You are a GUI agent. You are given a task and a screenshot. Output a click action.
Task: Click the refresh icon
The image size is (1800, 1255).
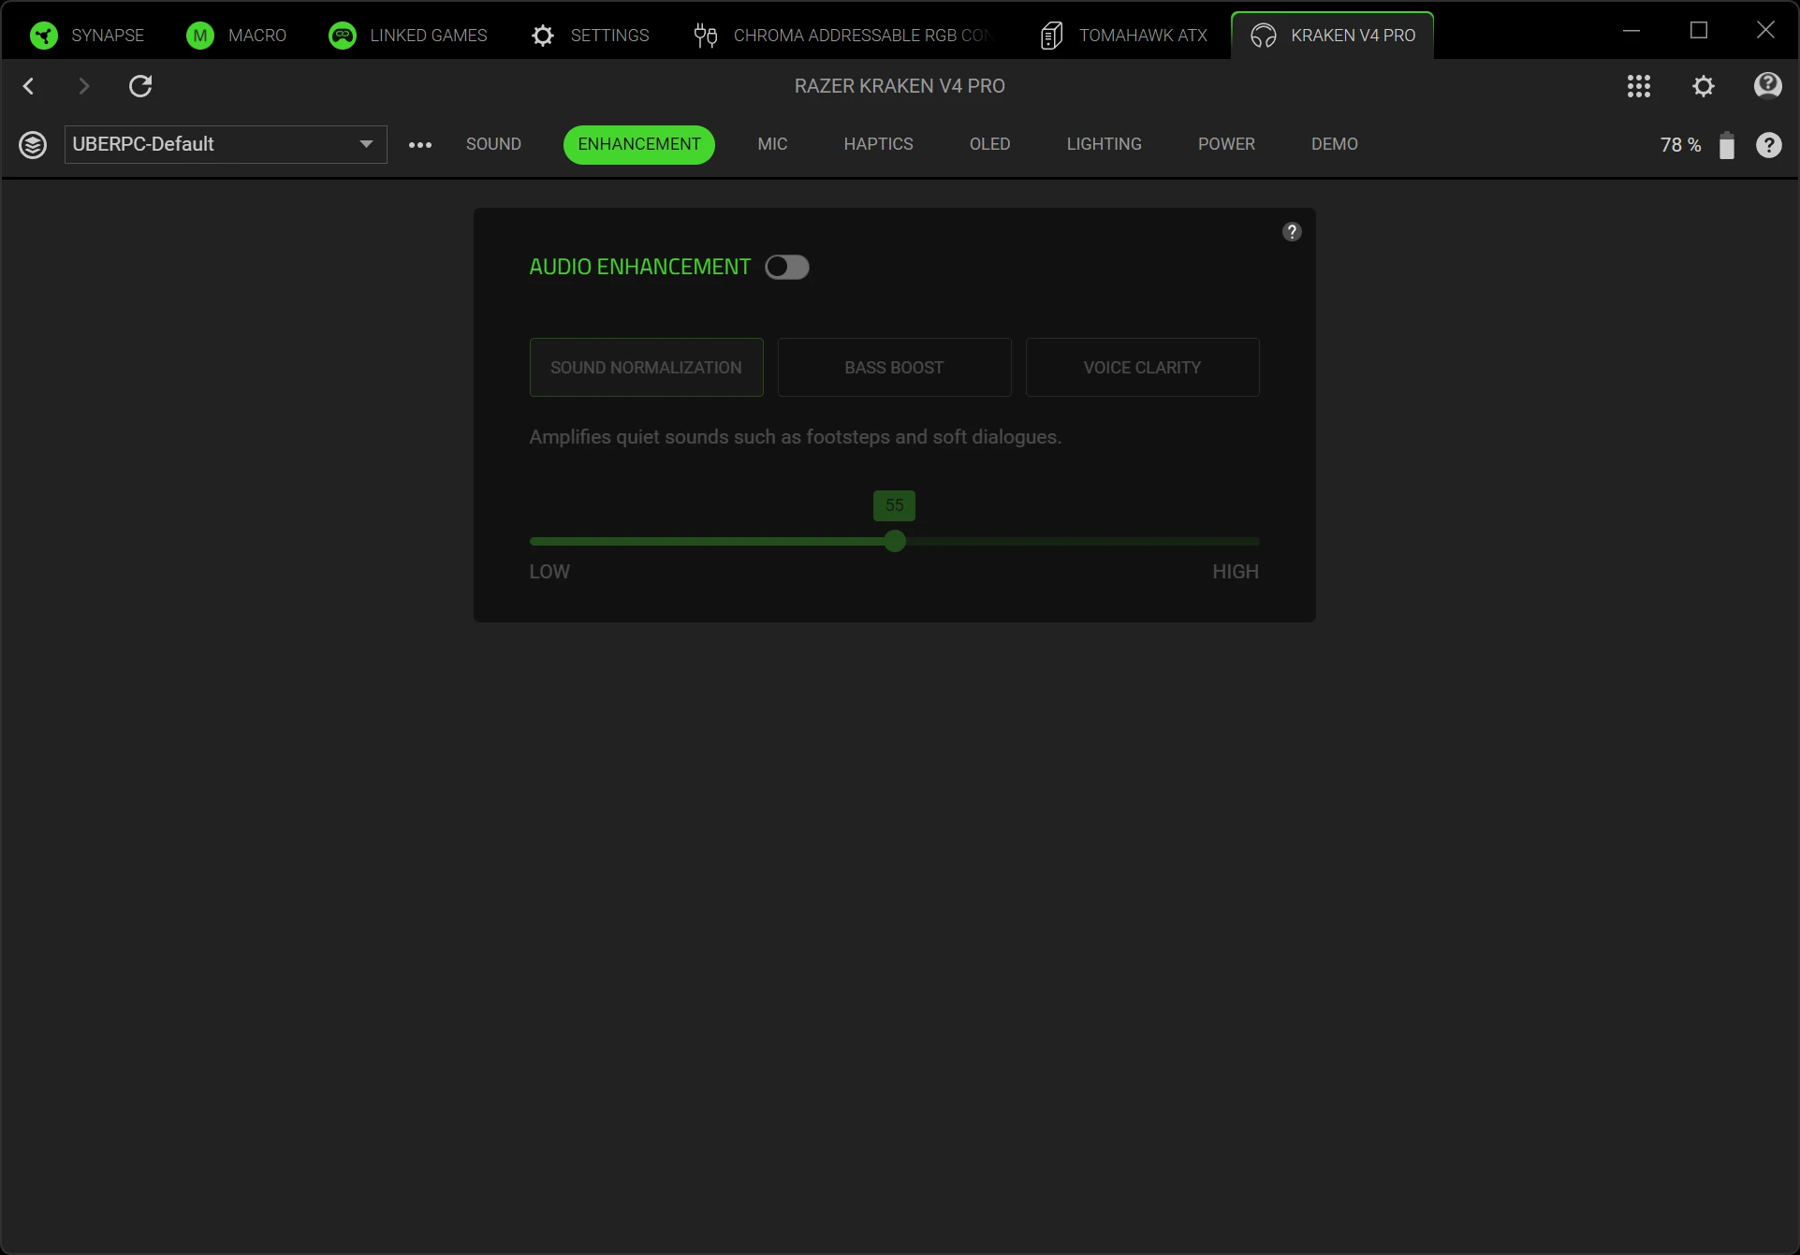point(140,86)
